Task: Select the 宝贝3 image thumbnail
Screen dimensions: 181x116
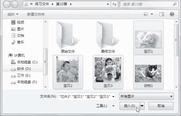Action: pyautogui.click(x=108, y=72)
